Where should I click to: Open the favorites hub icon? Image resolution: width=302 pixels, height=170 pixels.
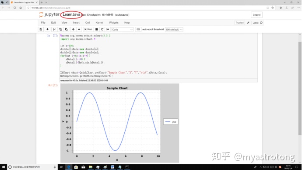(x=281, y=8)
